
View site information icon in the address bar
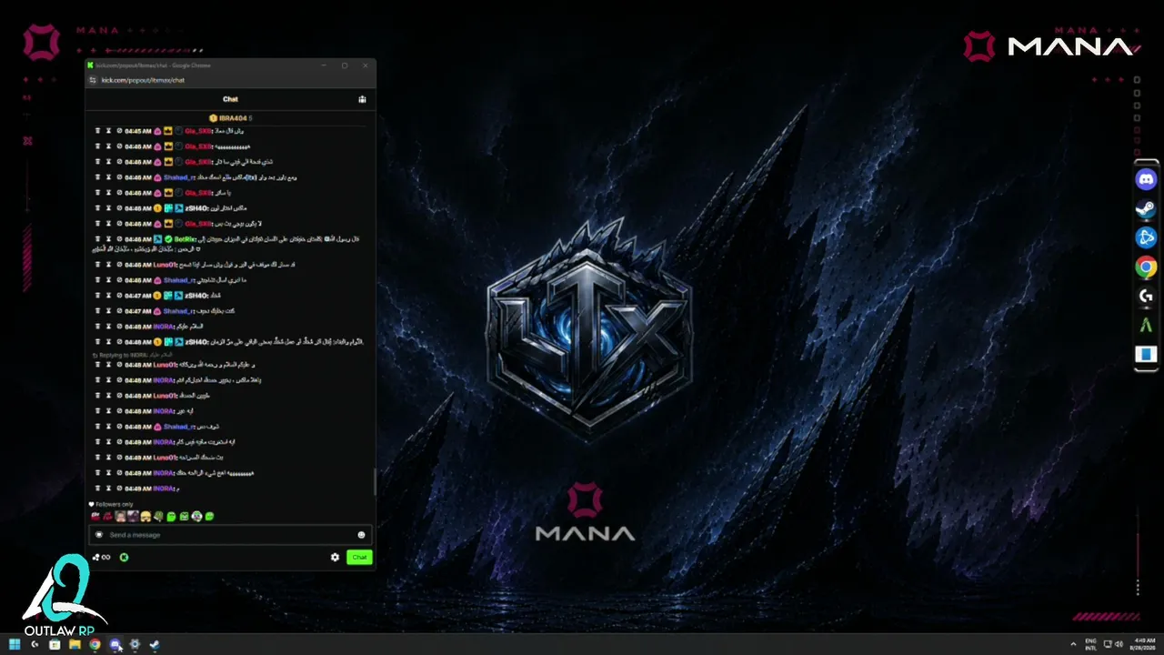tap(93, 80)
